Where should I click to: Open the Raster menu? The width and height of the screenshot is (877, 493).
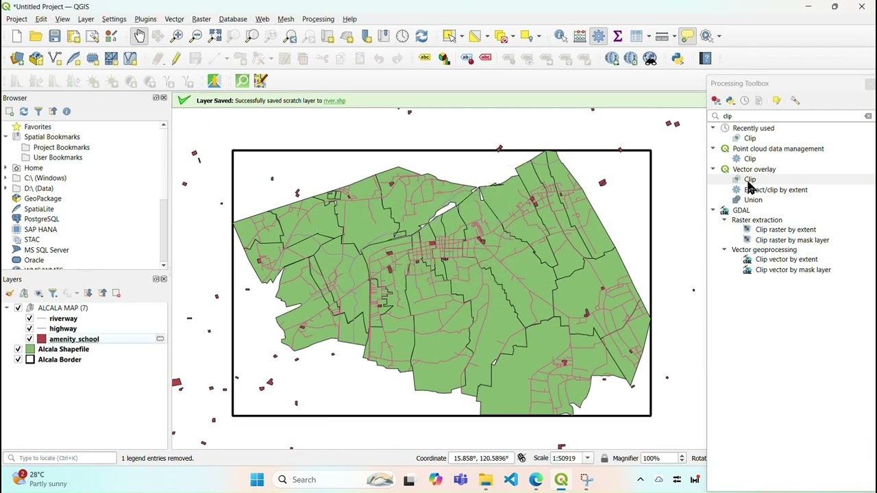(201, 19)
